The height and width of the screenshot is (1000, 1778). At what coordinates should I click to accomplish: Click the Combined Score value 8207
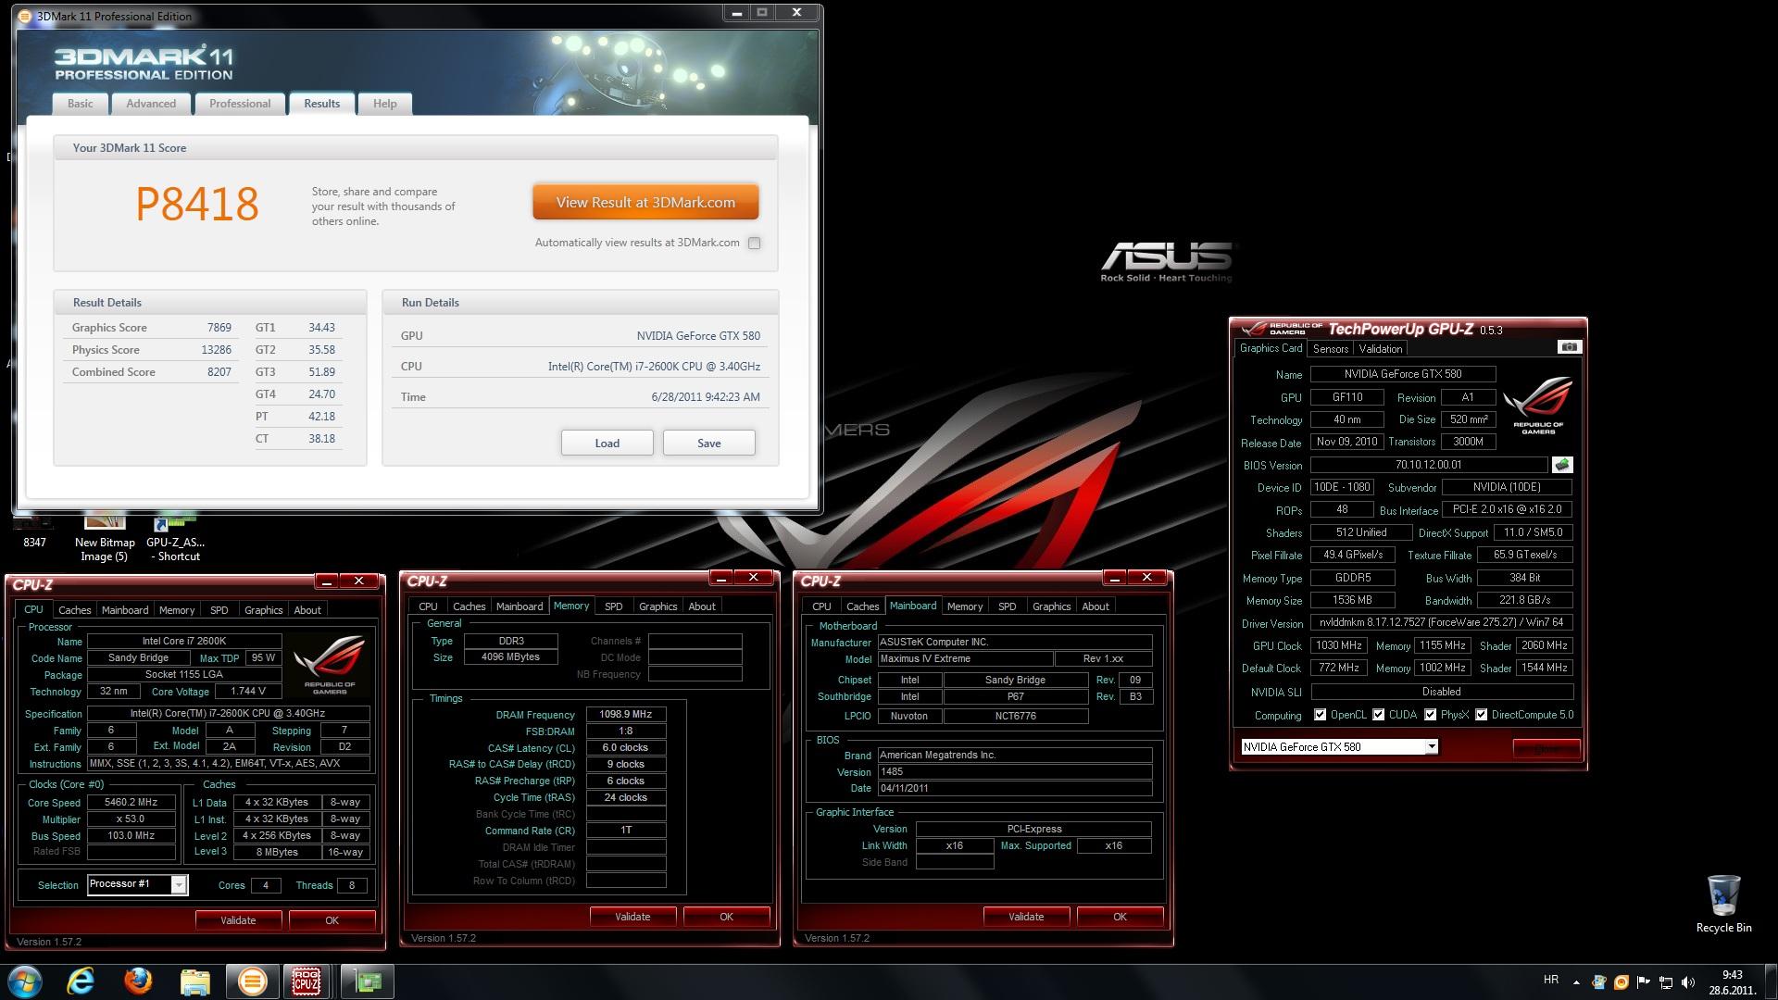(219, 372)
